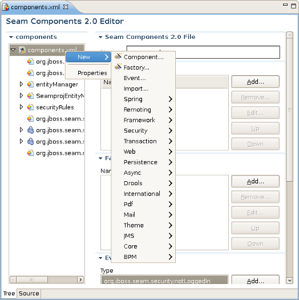Collapse the components section

(x=11, y=37)
